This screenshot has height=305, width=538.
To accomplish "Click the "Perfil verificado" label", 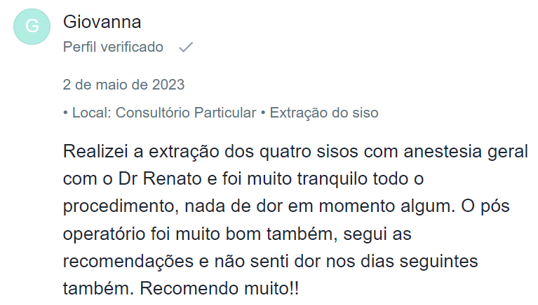I will tap(113, 48).
